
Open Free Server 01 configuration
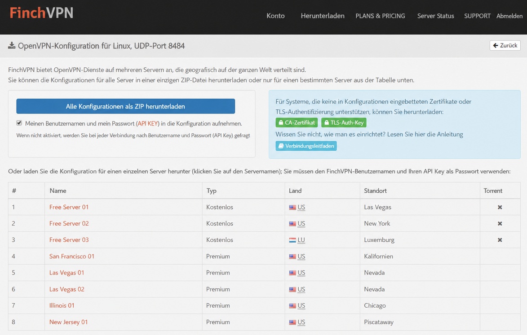69,207
